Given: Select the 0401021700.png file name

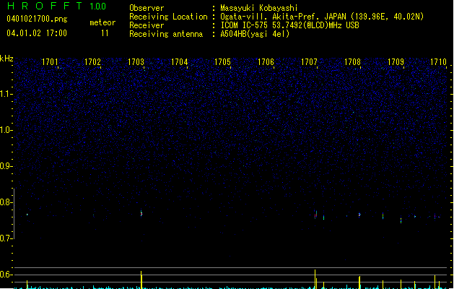Looking at the screenshot, I should tap(37, 19).
